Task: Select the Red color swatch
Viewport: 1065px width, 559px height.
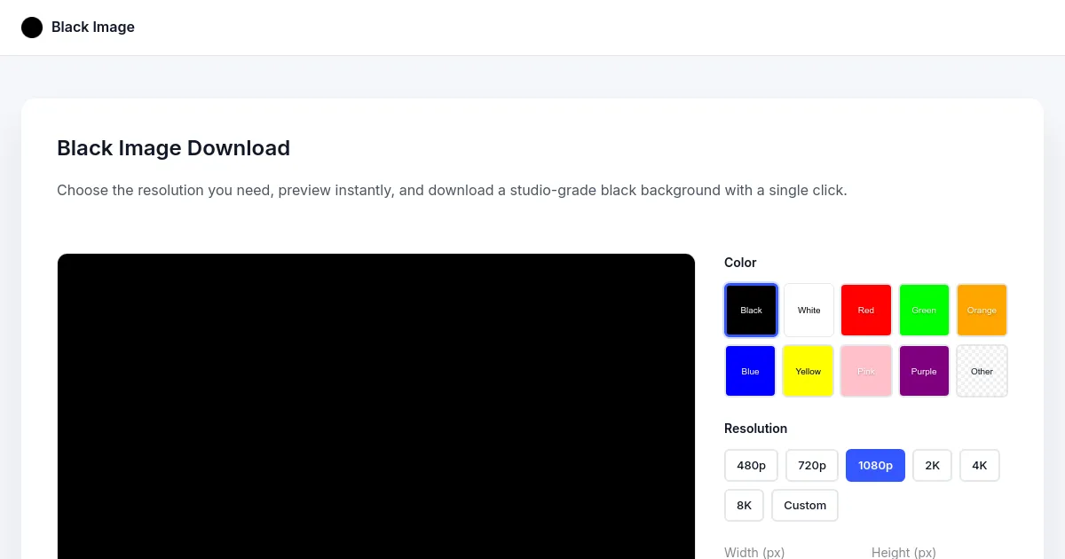Action: 866,310
